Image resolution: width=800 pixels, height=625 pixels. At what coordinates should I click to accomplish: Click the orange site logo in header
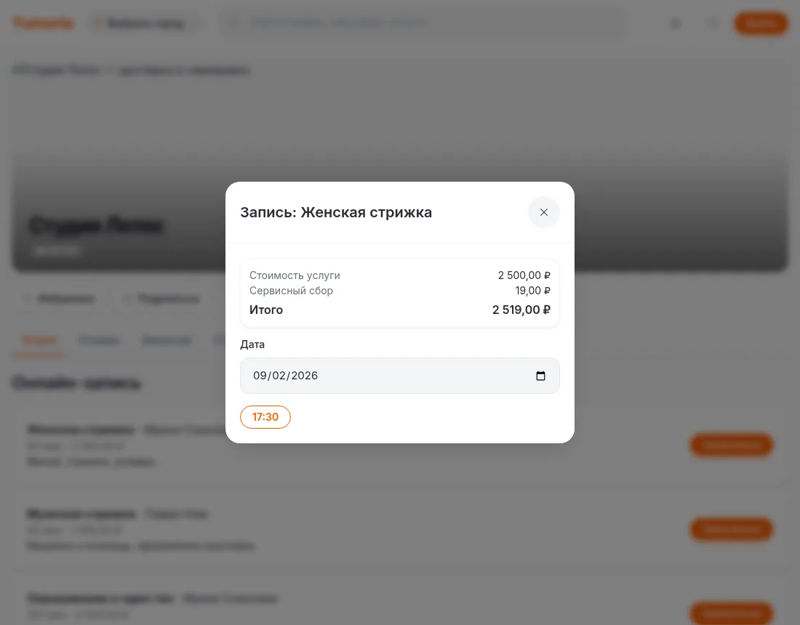tap(44, 23)
